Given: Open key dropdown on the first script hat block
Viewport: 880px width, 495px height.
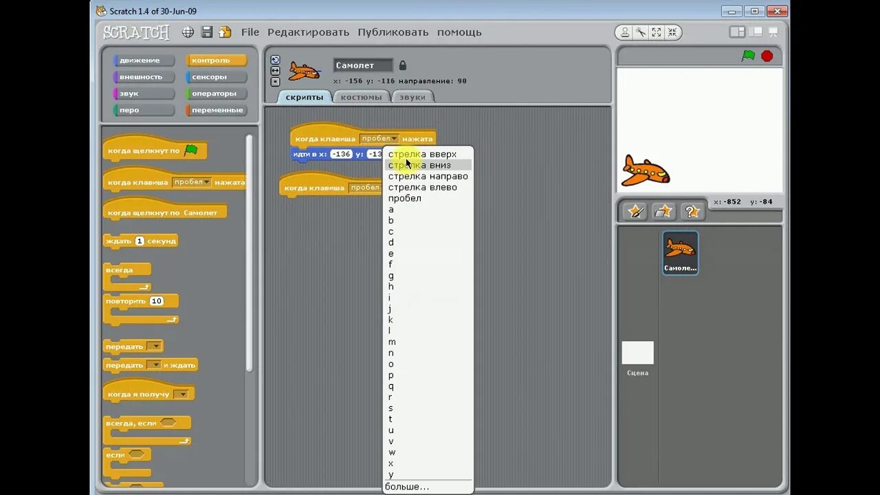Looking at the screenshot, I should tap(379, 138).
